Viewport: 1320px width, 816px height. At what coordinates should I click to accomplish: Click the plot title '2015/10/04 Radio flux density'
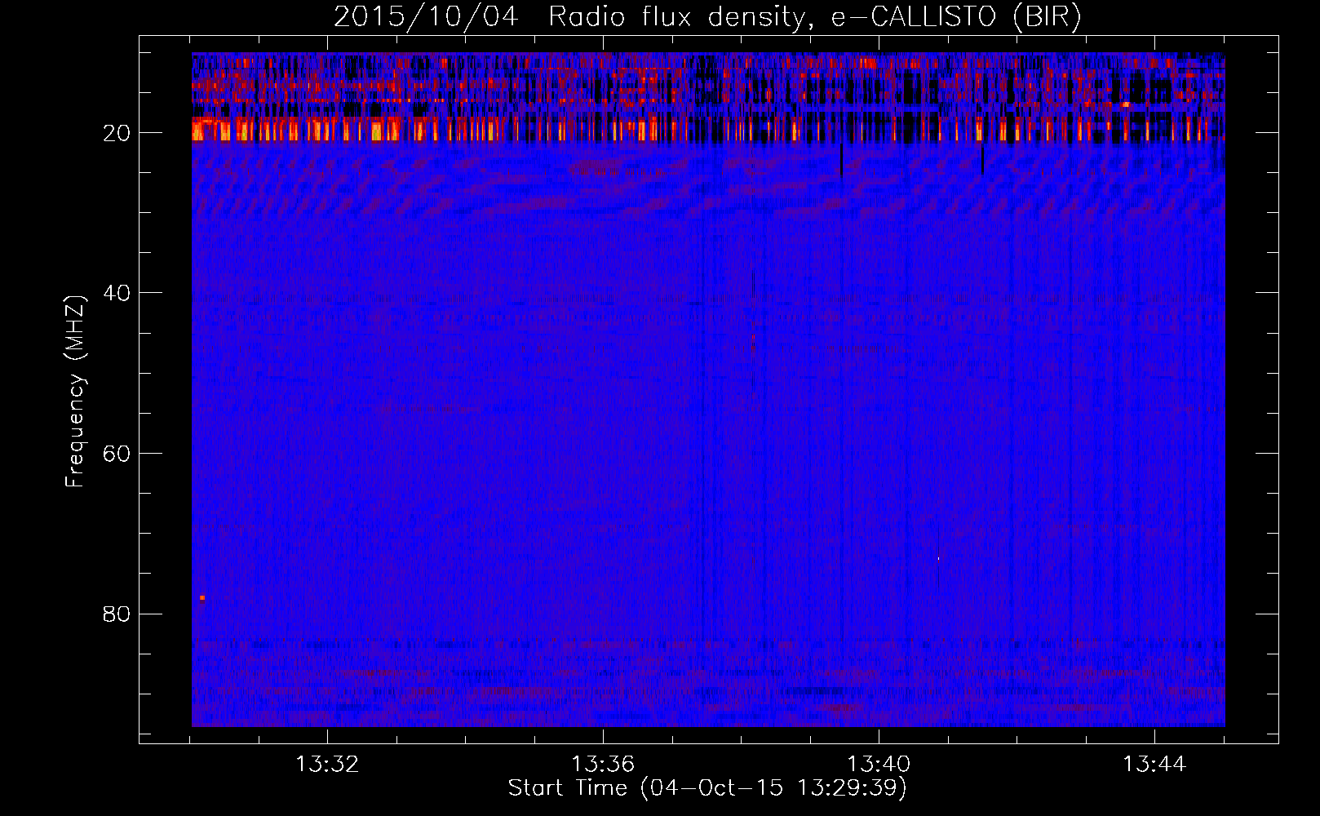point(707,16)
